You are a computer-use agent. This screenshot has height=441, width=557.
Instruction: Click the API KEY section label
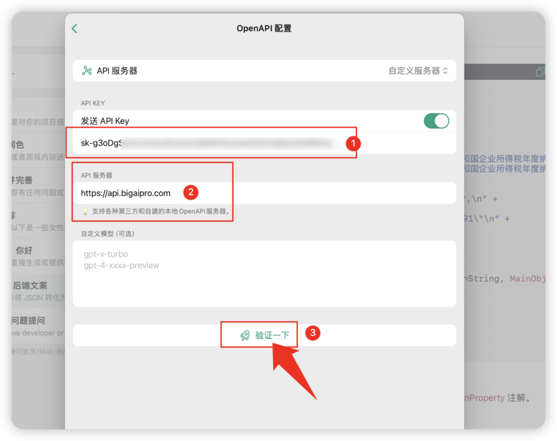tap(92, 103)
